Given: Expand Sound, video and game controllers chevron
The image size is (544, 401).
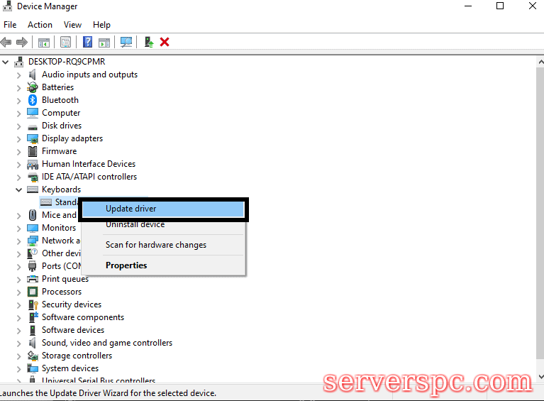Looking at the screenshot, I should tap(18, 344).
